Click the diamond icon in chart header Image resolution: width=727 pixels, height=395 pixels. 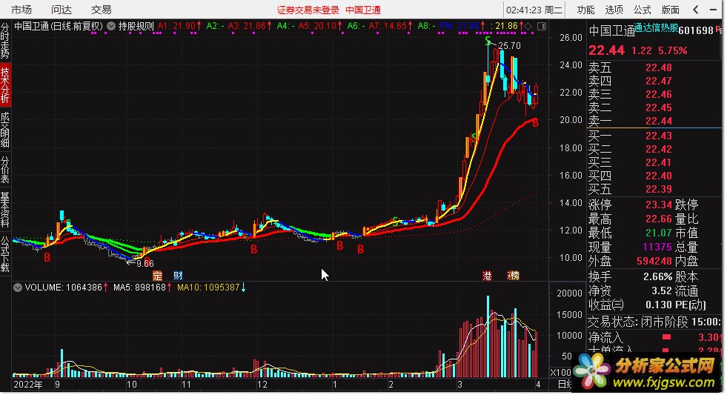click(x=528, y=26)
